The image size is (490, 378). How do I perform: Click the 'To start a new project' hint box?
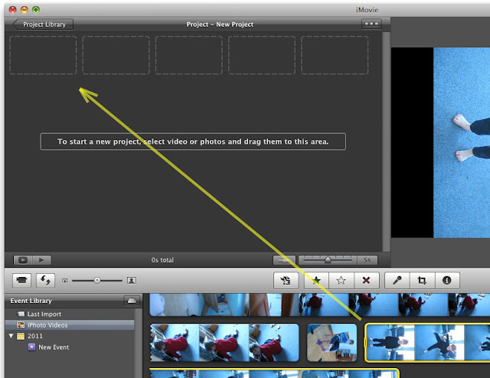[193, 142]
